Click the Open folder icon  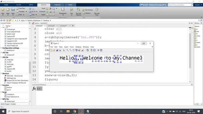tap(8, 9)
